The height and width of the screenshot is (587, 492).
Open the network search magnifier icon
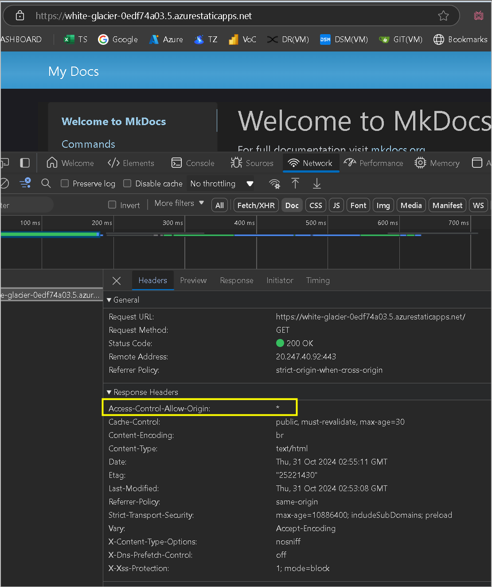click(x=46, y=183)
